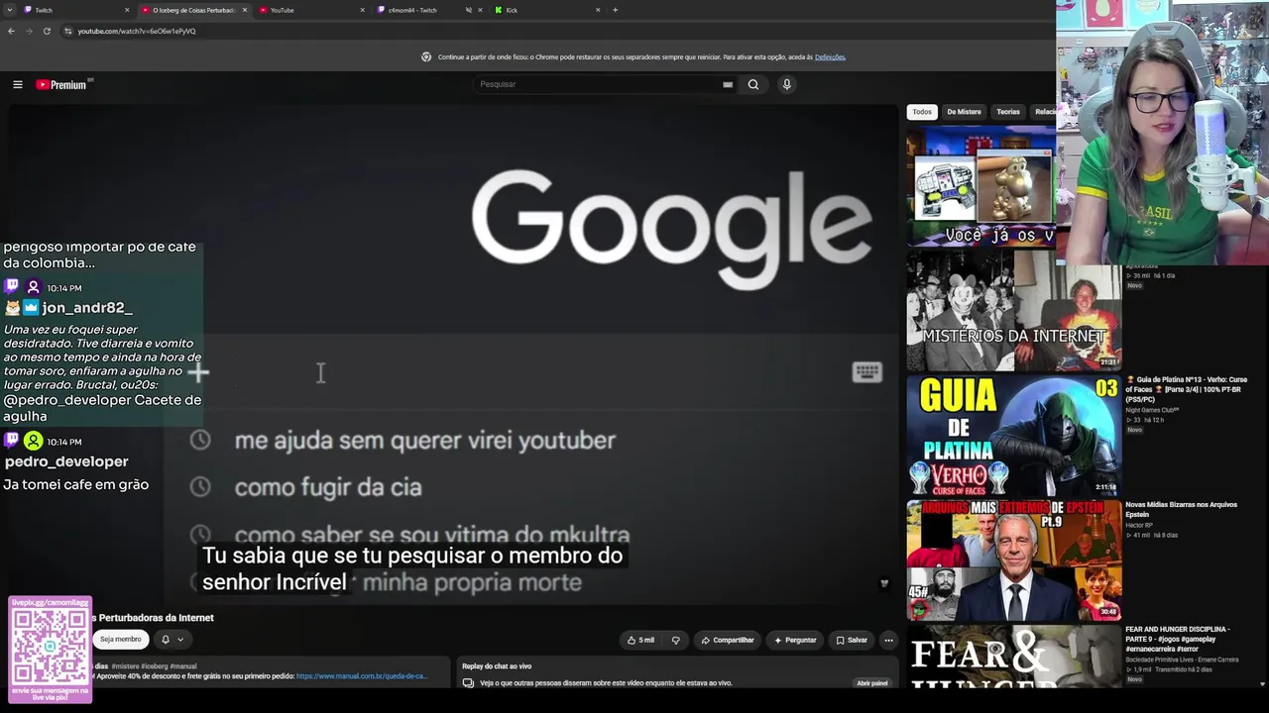Switch to the first Twitch tab
The width and height of the screenshot is (1269, 713).
(x=76, y=10)
